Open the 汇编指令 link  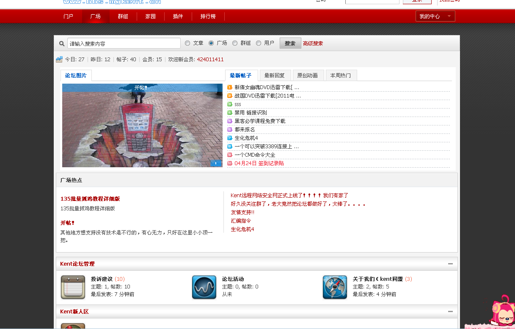coord(241,221)
